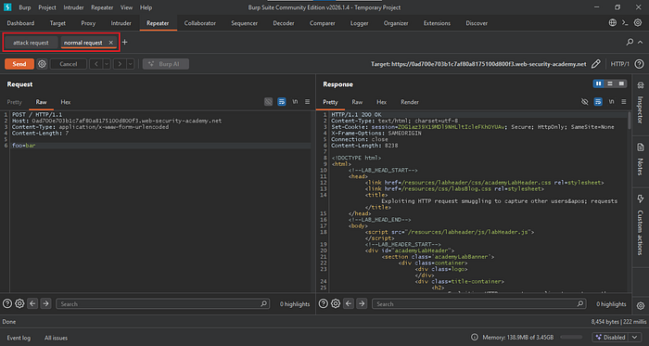Image resolution: width=649 pixels, height=346 pixels.
Task: Open Request search settings gear
Action: point(19,303)
